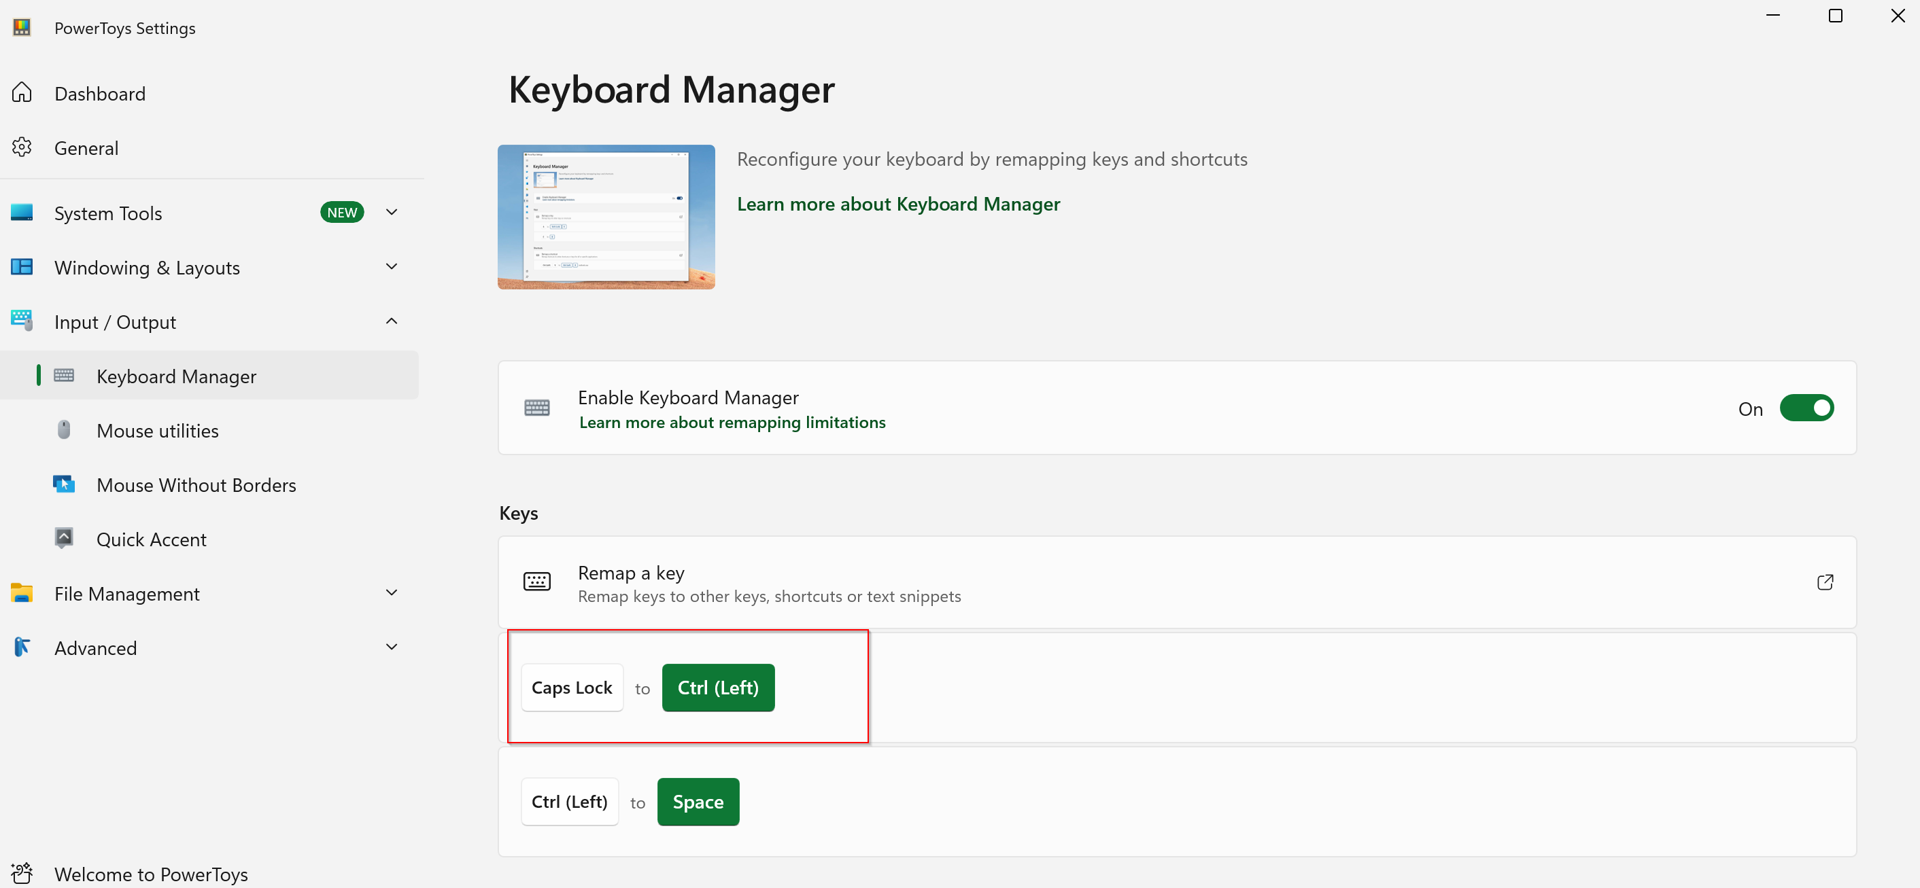The image size is (1920, 888).
Task: Click the Quick Accent icon
Action: tap(64, 538)
